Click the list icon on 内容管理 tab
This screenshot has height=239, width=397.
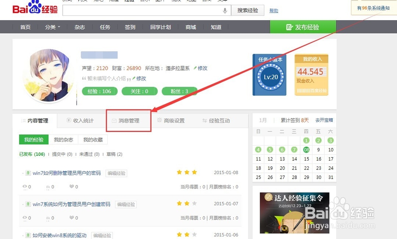pos(23,121)
